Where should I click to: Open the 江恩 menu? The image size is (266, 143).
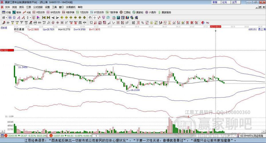(29, 7)
